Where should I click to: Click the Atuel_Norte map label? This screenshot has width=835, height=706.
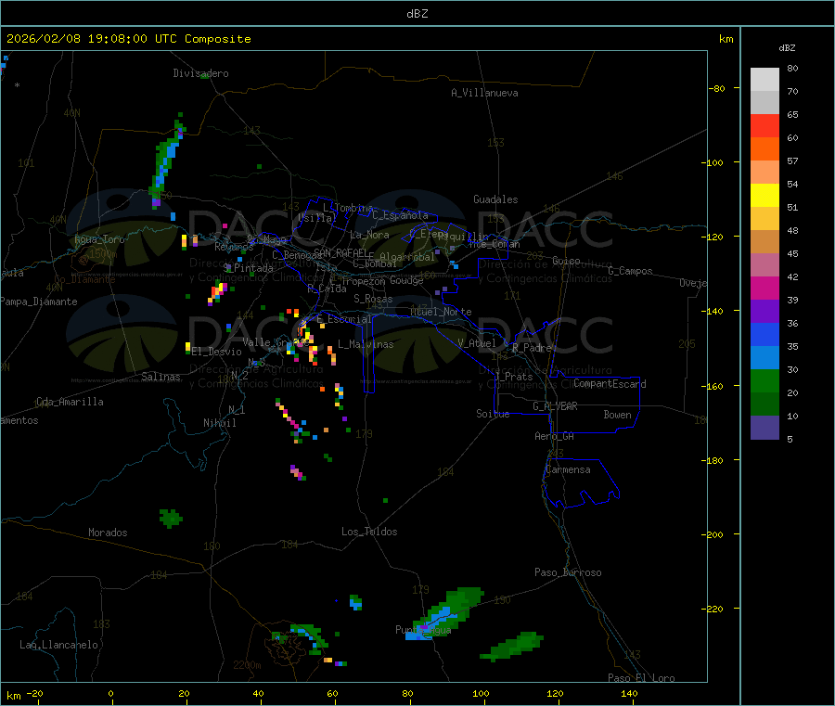click(x=441, y=312)
